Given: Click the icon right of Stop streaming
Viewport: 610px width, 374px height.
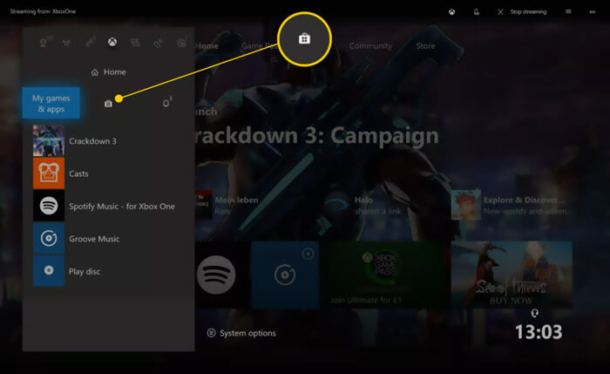Looking at the screenshot, I should (x=568, y=11).
